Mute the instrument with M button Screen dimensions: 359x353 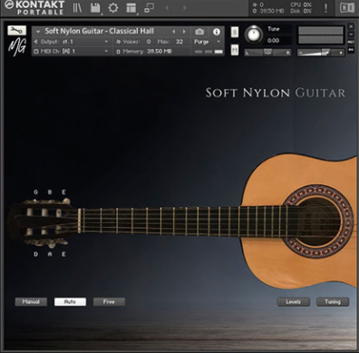(235, 50)
